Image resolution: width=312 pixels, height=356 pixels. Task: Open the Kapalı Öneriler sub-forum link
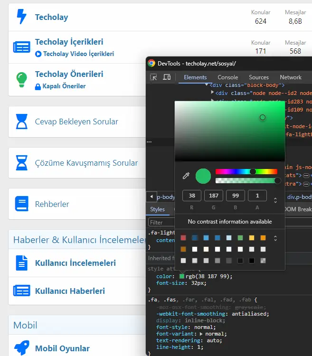click(x=64, y=86)
